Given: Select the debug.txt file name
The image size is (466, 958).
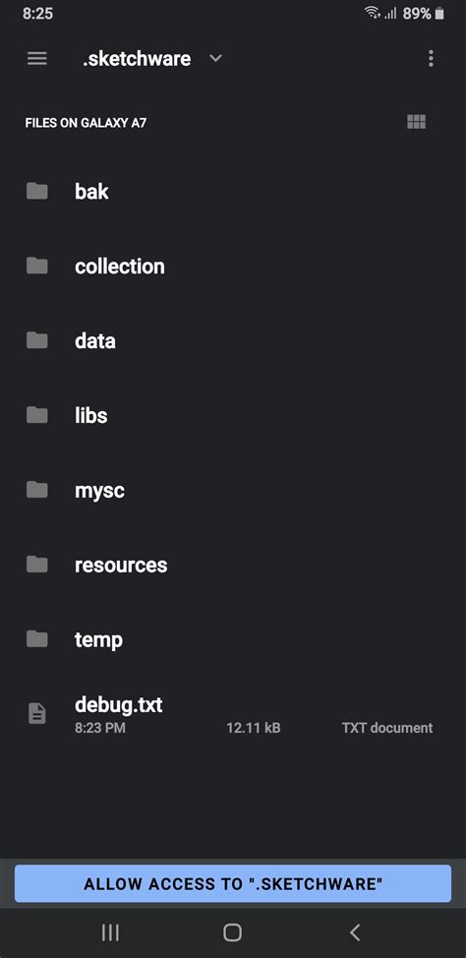Looking at the screenshot, I should 119,705.
